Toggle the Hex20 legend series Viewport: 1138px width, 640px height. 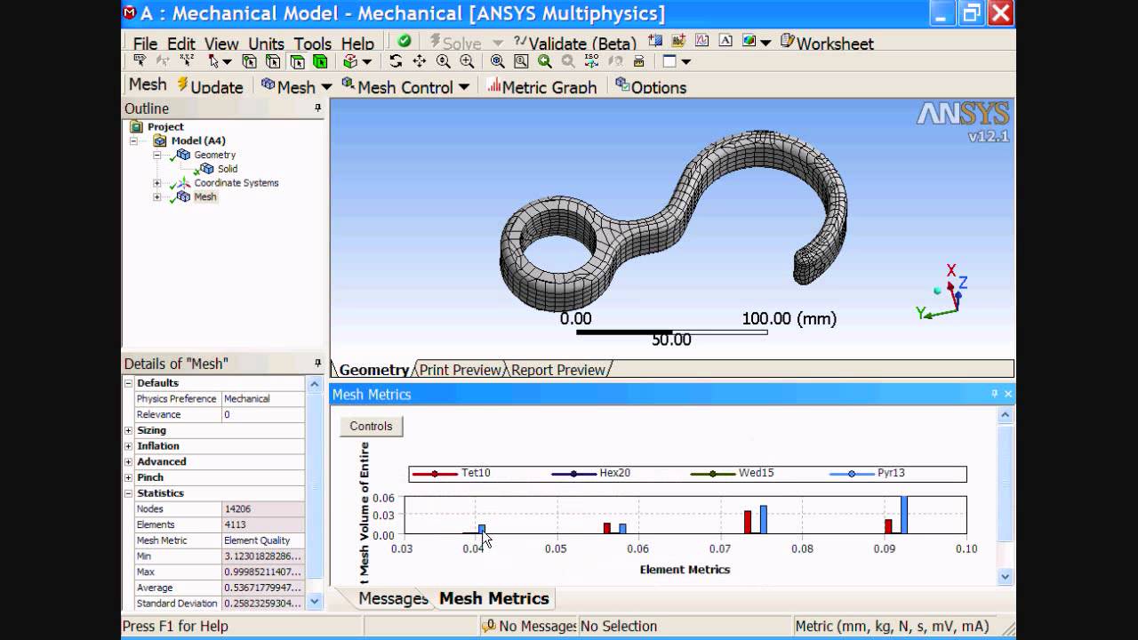(x=591, y=474)
